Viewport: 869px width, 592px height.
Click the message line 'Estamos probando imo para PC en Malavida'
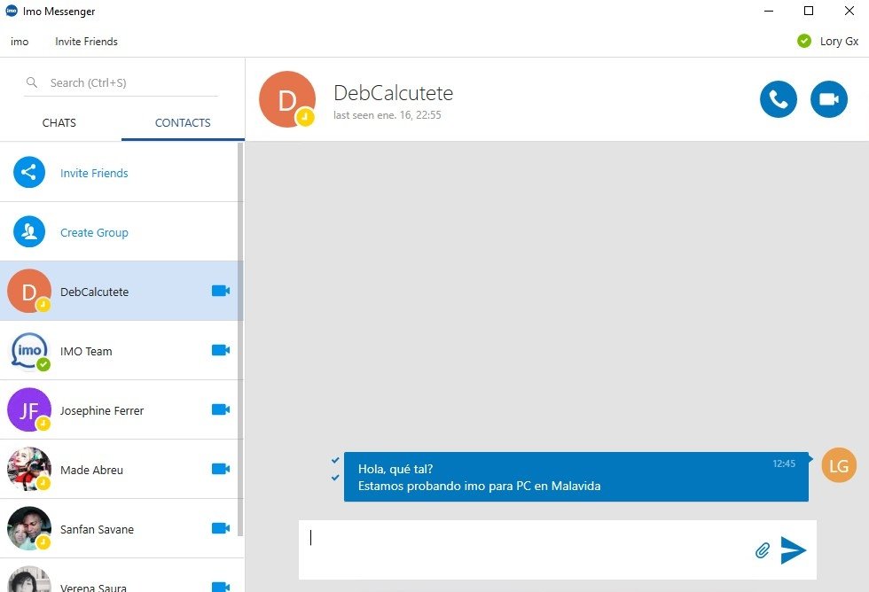coord(480,487)
